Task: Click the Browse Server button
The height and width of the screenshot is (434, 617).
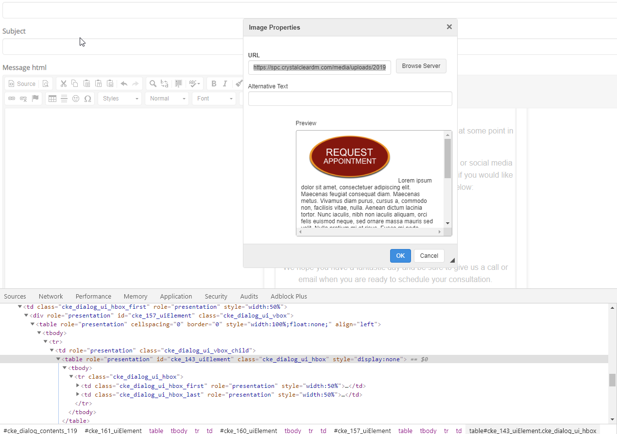Action: [x=421, y=66]
